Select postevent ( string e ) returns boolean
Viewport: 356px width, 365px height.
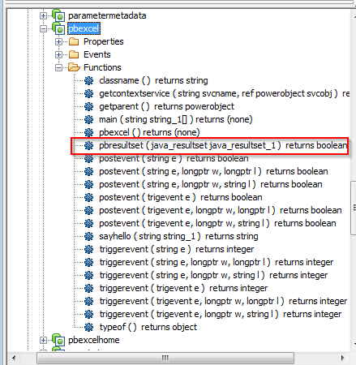tap(174, 158)
